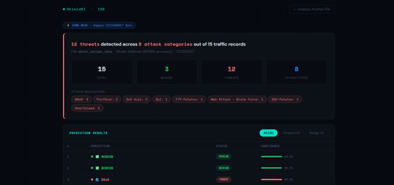Click the confidence bar in row 1

click(x=271, y=157)
